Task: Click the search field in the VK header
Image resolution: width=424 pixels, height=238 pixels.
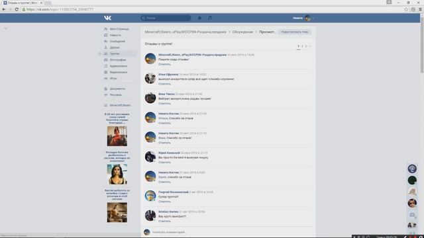Action: 166,18
